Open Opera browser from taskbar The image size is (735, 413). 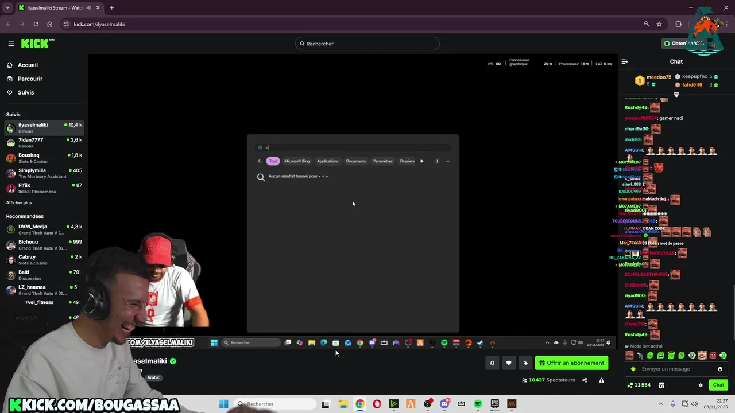click(x=377, y=404)
